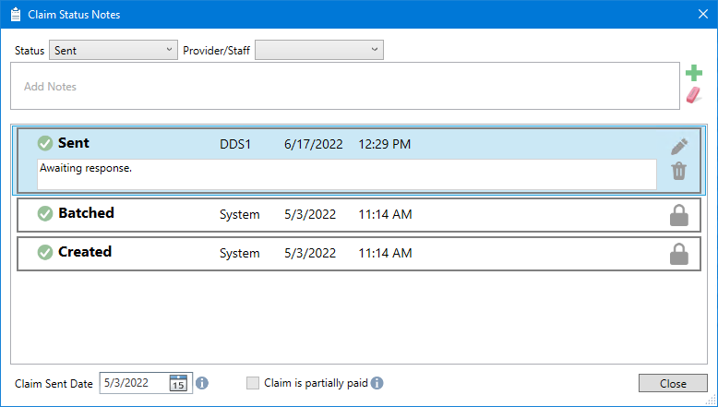Screen dimensions: 718x407
Task: Open the calendar picker for Claim Sent Date
Action: [x=178, y=383]
